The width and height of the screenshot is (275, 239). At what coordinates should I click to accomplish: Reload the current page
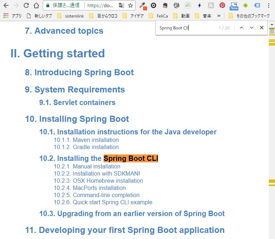pos(26,5)
